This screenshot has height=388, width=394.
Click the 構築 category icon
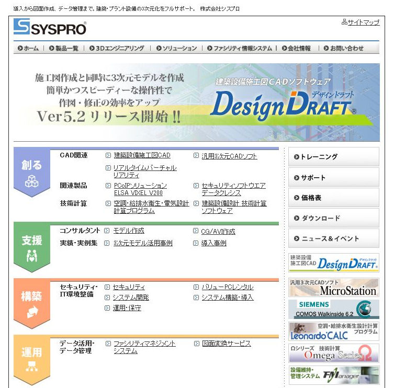pos(32,312)
